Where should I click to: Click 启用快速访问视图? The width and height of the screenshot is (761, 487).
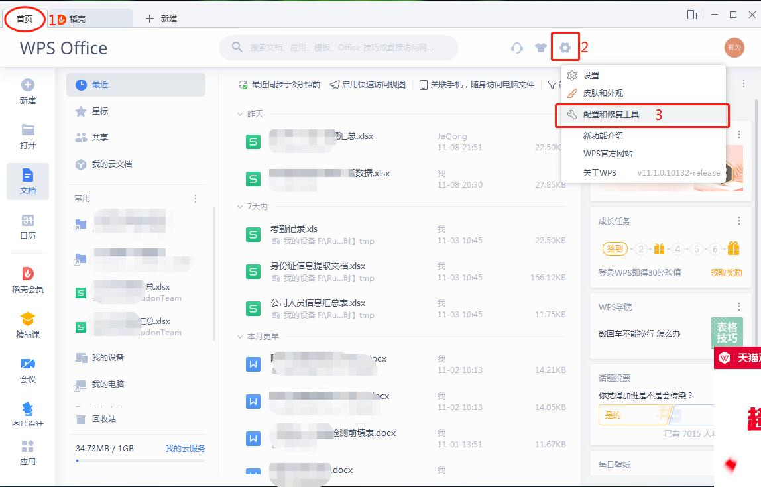click(x=368, y=84)
